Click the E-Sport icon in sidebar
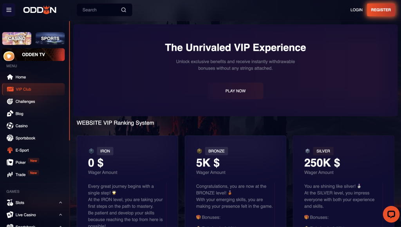The height and width of the screenshot is (227, 401). pos(10,150)
